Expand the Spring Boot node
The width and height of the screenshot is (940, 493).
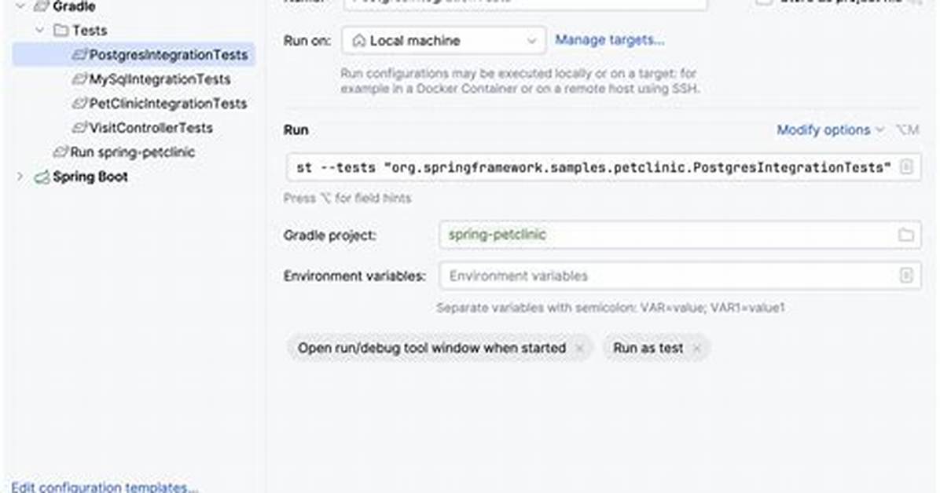(20, 177)
